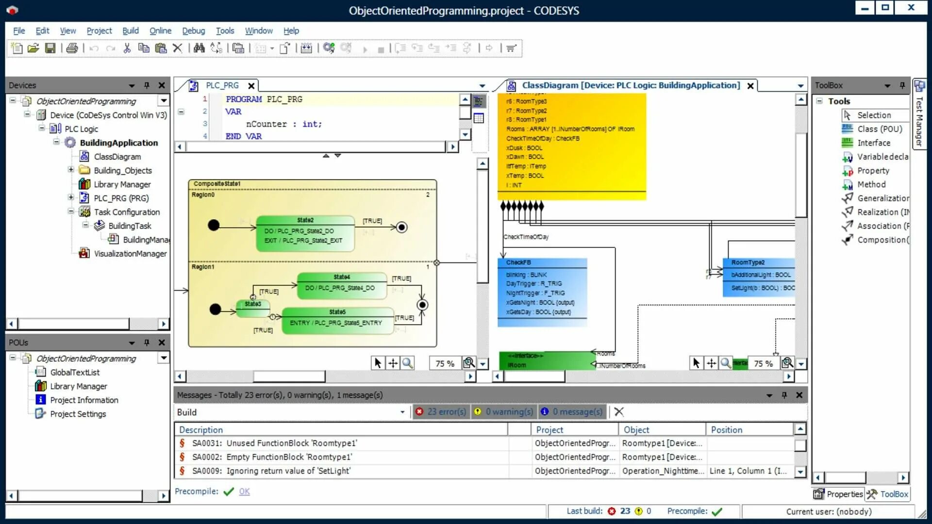Select the Class (POU) tool in ToolBox
Viewport: 932px width, 524px height.
click(879, 129)
